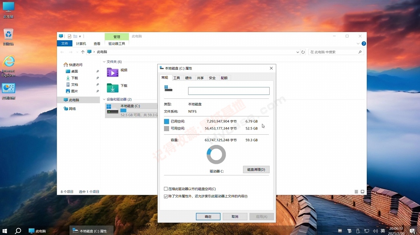Viewport: 420px width, 235px height.
Task: Switch to the 硬件 tab in the properties dialog
Action: tap(188, 78)
